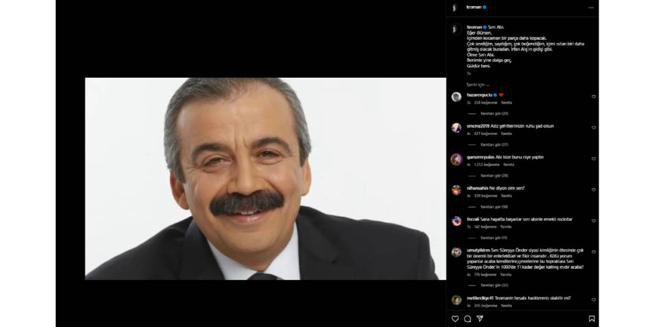View the '1.253 beğenme' likes list
Viewport: 655px width, 327px height.
pyautogui.click(x=487, y=165)
